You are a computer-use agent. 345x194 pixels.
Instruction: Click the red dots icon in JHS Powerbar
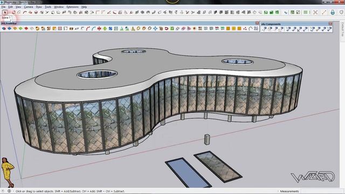tap(245, 29)
